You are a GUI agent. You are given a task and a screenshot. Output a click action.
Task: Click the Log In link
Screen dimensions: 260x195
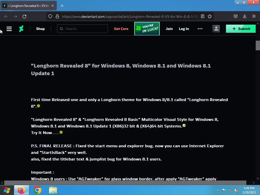pyautogui.click(x=184, y=29)
